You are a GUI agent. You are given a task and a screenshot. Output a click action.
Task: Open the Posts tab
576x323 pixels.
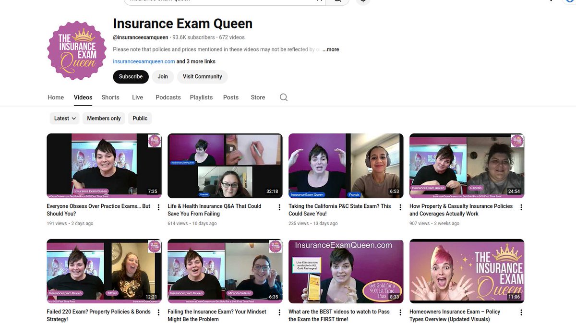pyautogui.click(x=231, y=97)
